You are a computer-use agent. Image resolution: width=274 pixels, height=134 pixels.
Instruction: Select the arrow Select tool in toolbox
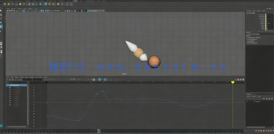(x=1, y=10)
